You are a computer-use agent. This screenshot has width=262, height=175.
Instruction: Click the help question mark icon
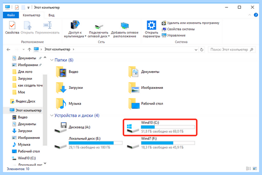pos(255,15)
